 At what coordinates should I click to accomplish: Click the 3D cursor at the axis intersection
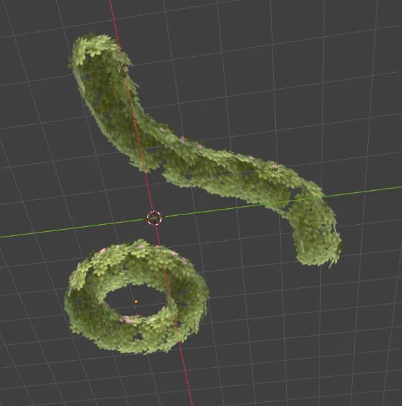coord(154,218)
